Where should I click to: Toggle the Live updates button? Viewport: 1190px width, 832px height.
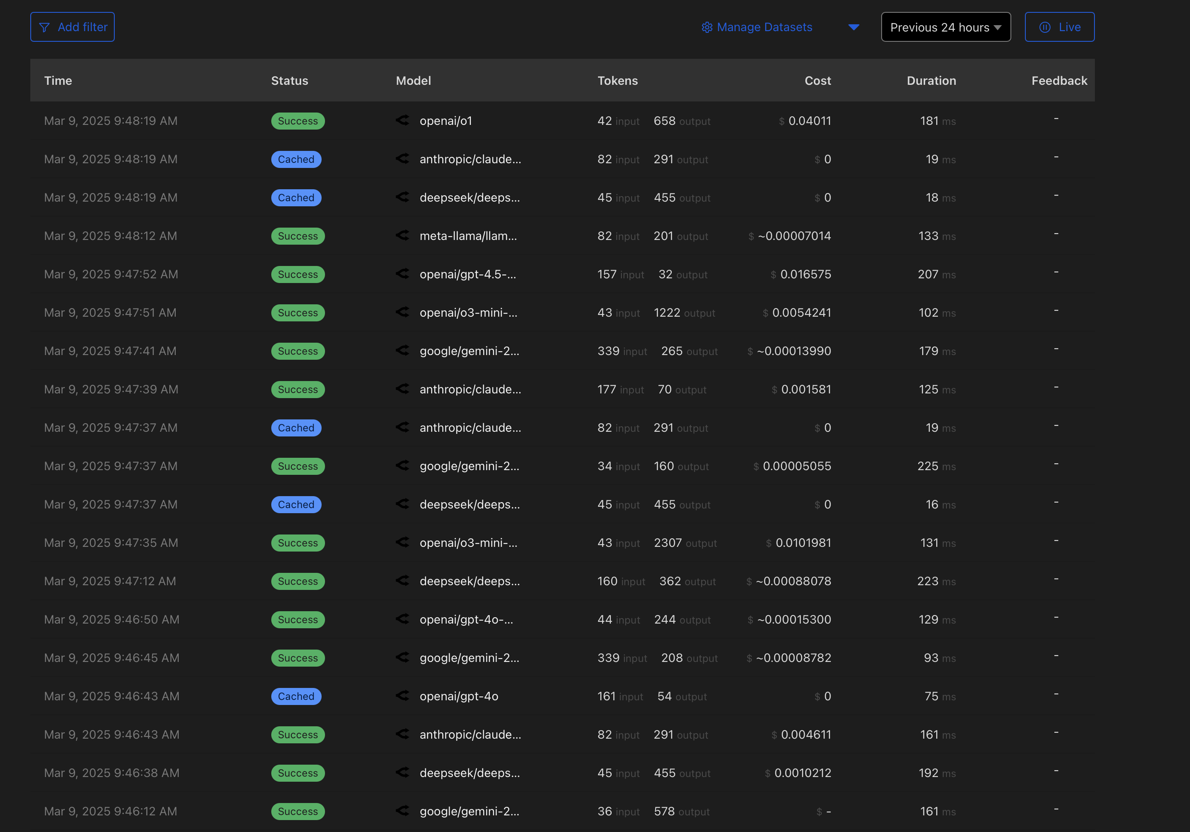(x=1059, y=27)
